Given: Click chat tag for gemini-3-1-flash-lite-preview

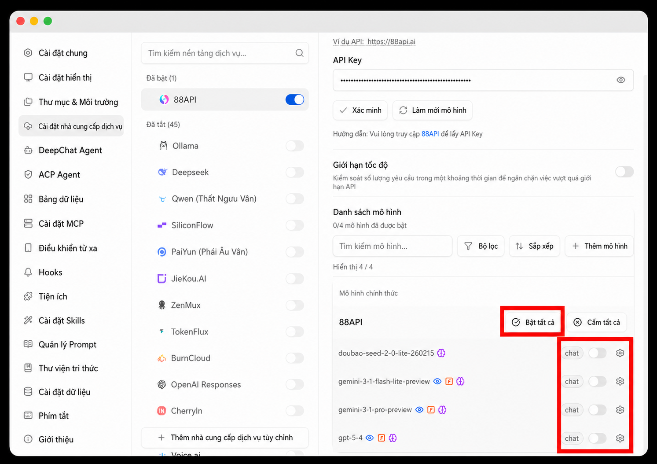Looking at the screenshot, I should click(x=572, y=381).
